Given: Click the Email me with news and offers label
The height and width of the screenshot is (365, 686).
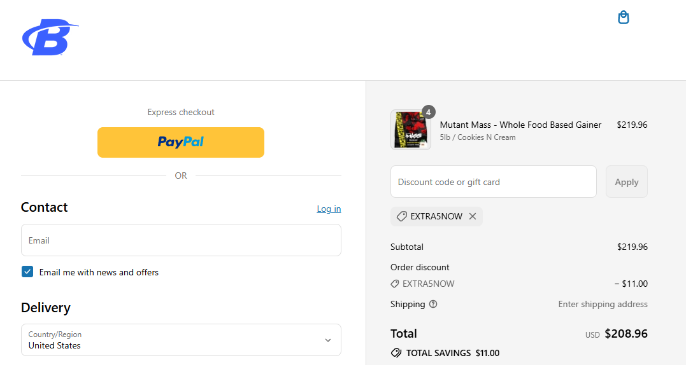Looking at the screenshot, I should [x=99, y=272].
